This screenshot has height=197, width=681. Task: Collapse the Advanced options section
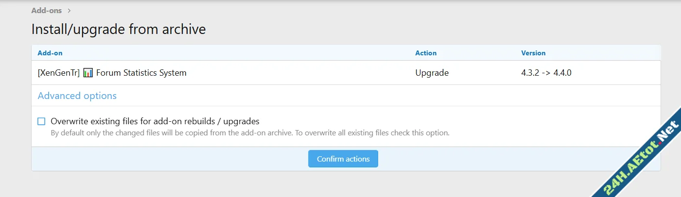(x=77, y=96)
